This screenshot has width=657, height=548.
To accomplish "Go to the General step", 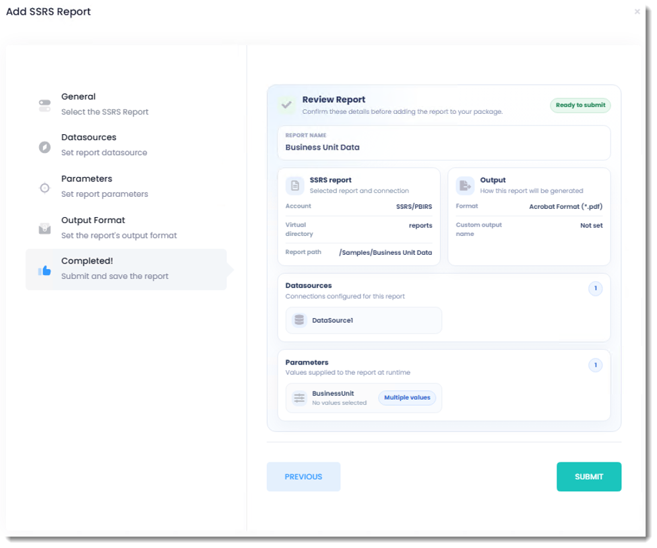I will pyautogui.click(x=126, y=104).
